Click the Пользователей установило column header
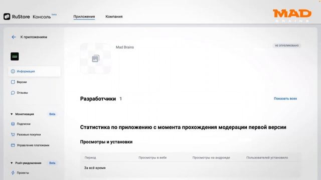This screenshot has height=180, width=321. point(267,157)
